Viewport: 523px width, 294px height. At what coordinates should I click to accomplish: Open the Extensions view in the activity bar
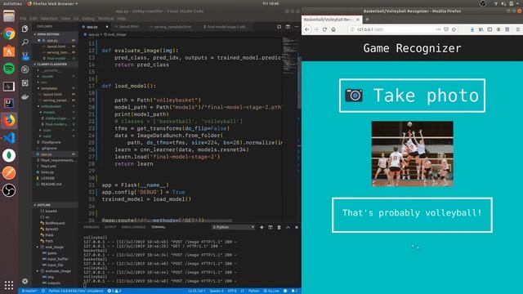25,83
